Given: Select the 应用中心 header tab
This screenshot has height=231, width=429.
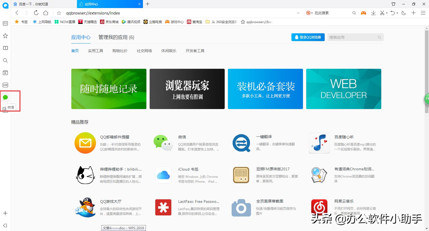Looking at the screenshot, I should (81, 37).
